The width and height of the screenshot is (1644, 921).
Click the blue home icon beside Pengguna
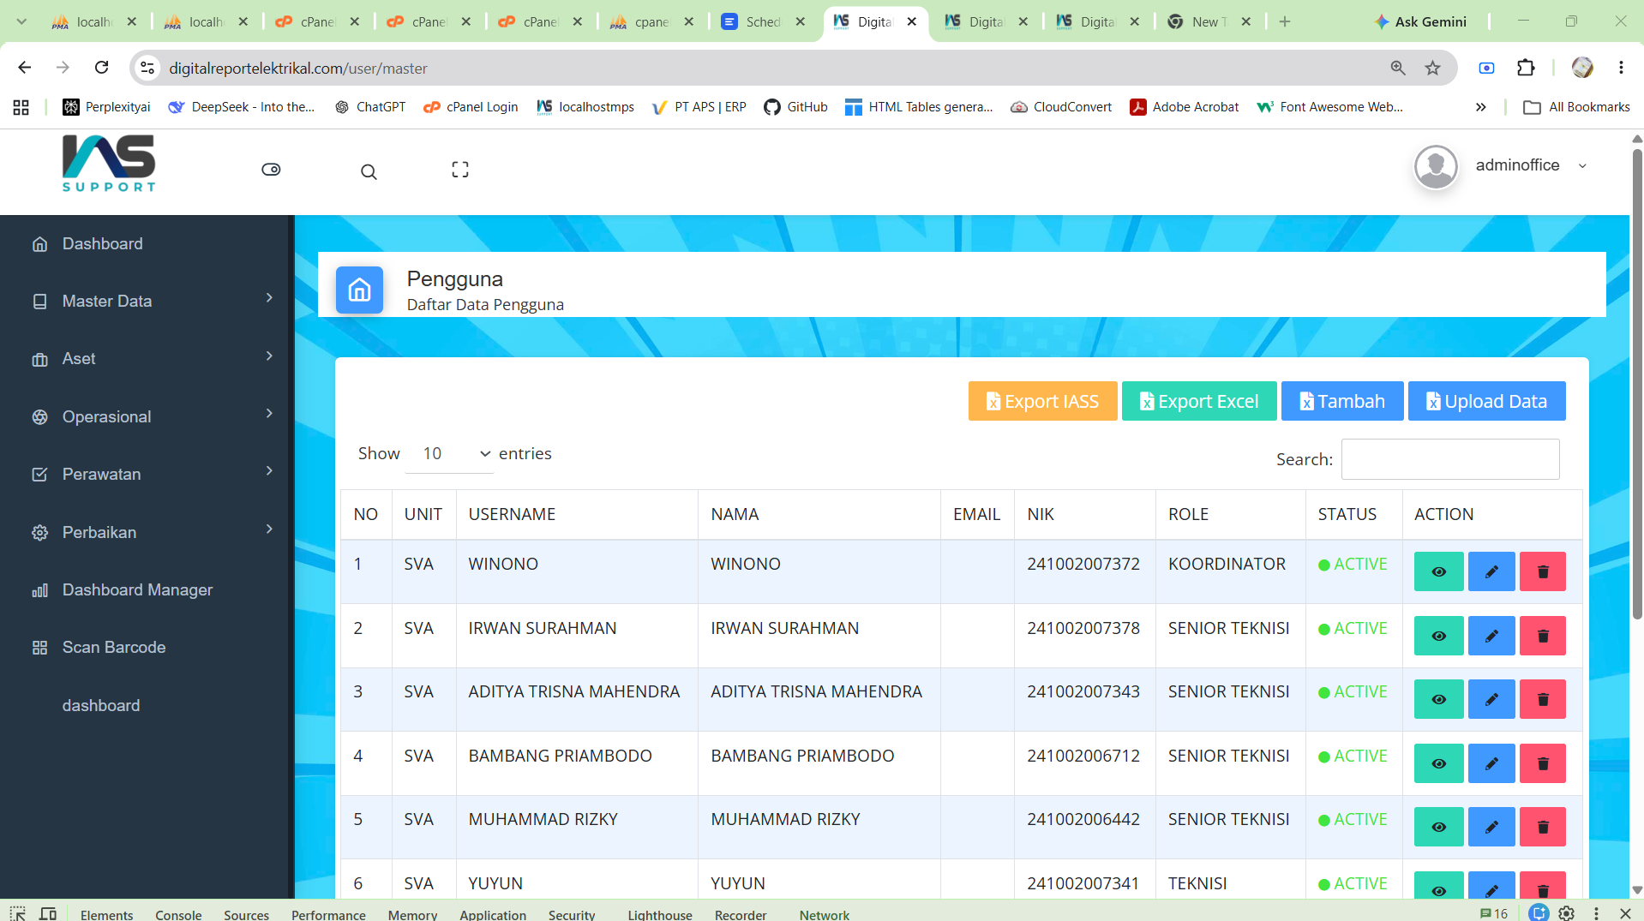(x=359, y=290)
